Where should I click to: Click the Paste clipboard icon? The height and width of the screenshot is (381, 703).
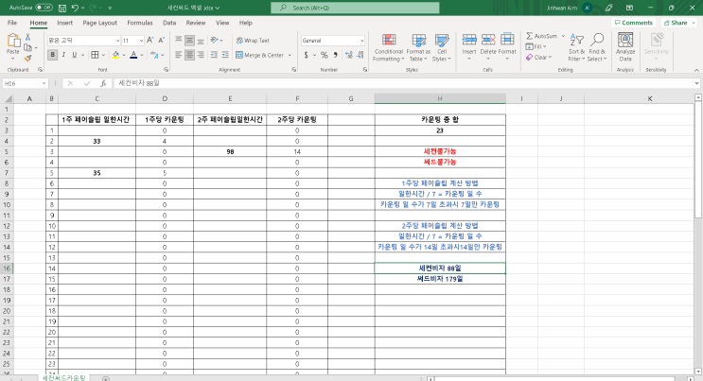(x=13, y=41)
